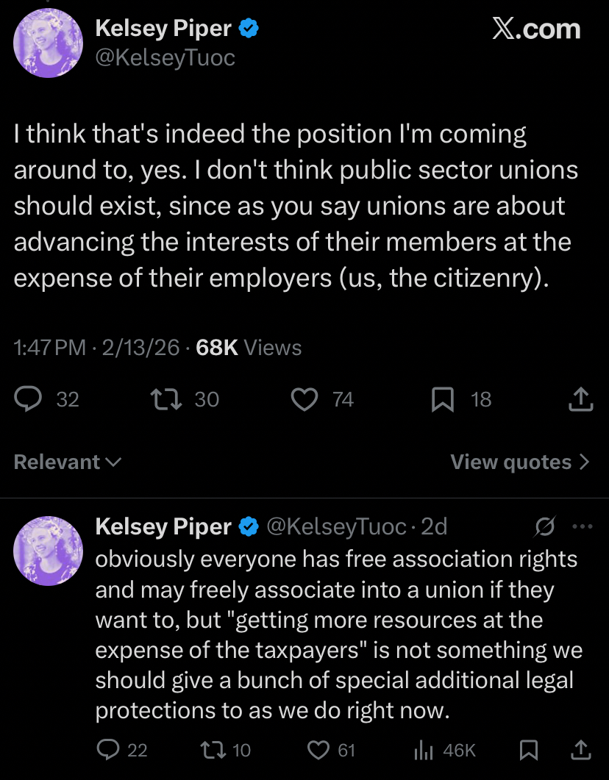Like the main post with 74 likes
Viewport: 609px width, 780px height.
coord(303,399)
